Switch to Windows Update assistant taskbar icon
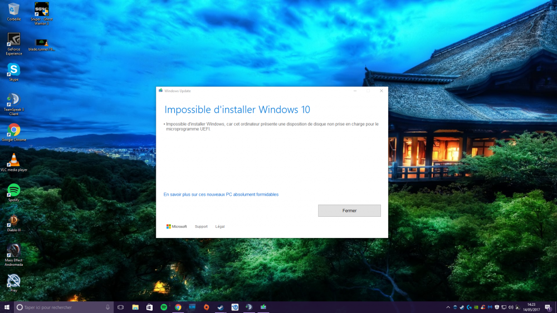This screenshot has height=313, width=557. [x=263, y=307]
